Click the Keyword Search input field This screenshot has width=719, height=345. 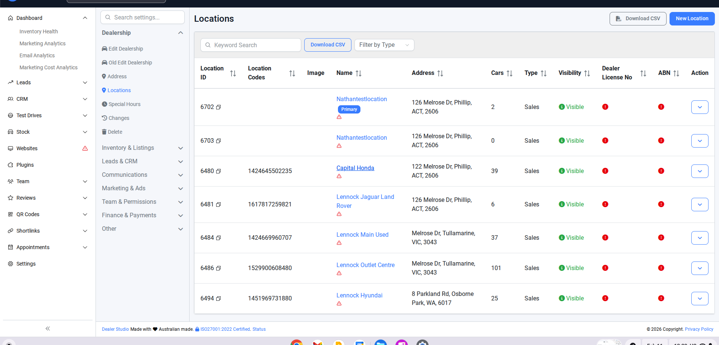pos(255,45)
